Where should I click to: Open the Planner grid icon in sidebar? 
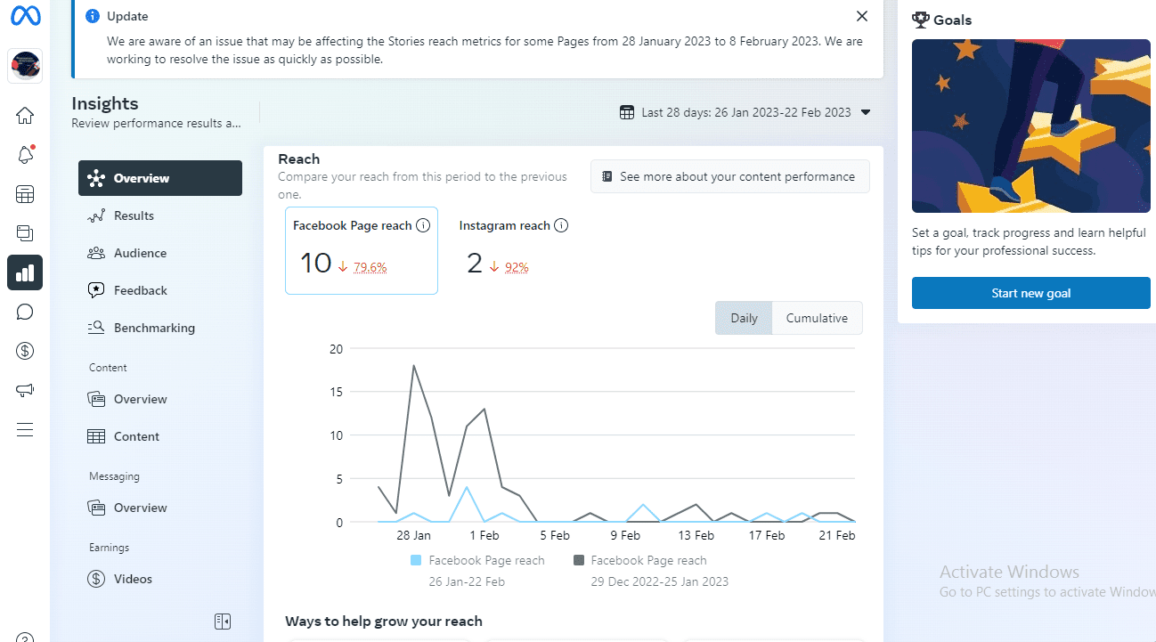25,194
